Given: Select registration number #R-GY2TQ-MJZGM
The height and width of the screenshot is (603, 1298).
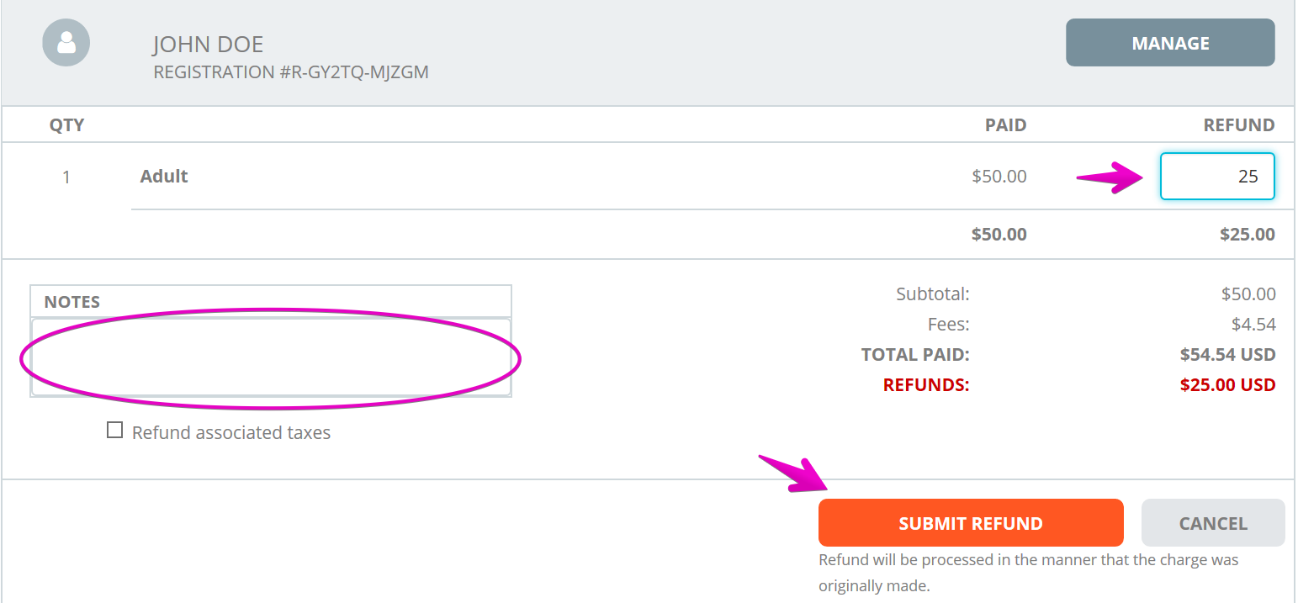Looking at the screenshot, I should pyautogui.click(x=290, y=71).
